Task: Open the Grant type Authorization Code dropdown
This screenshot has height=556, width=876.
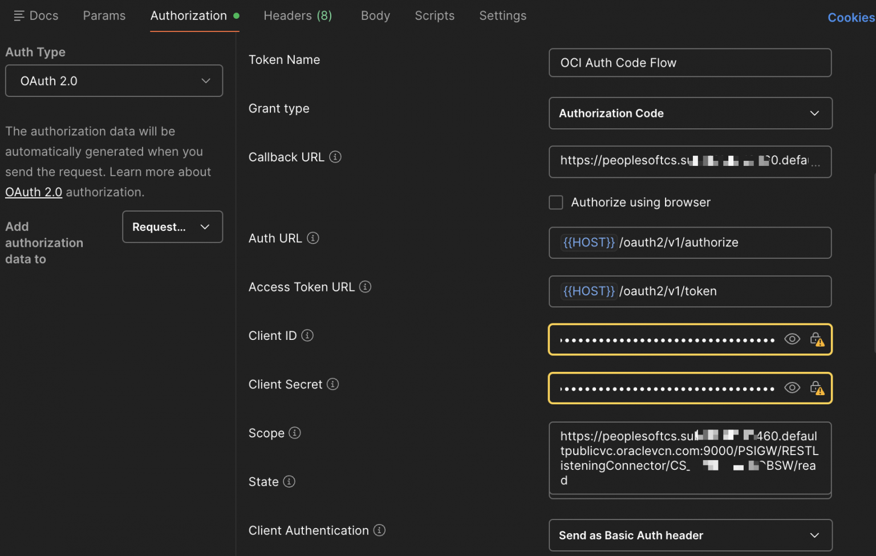Action: 690,113
